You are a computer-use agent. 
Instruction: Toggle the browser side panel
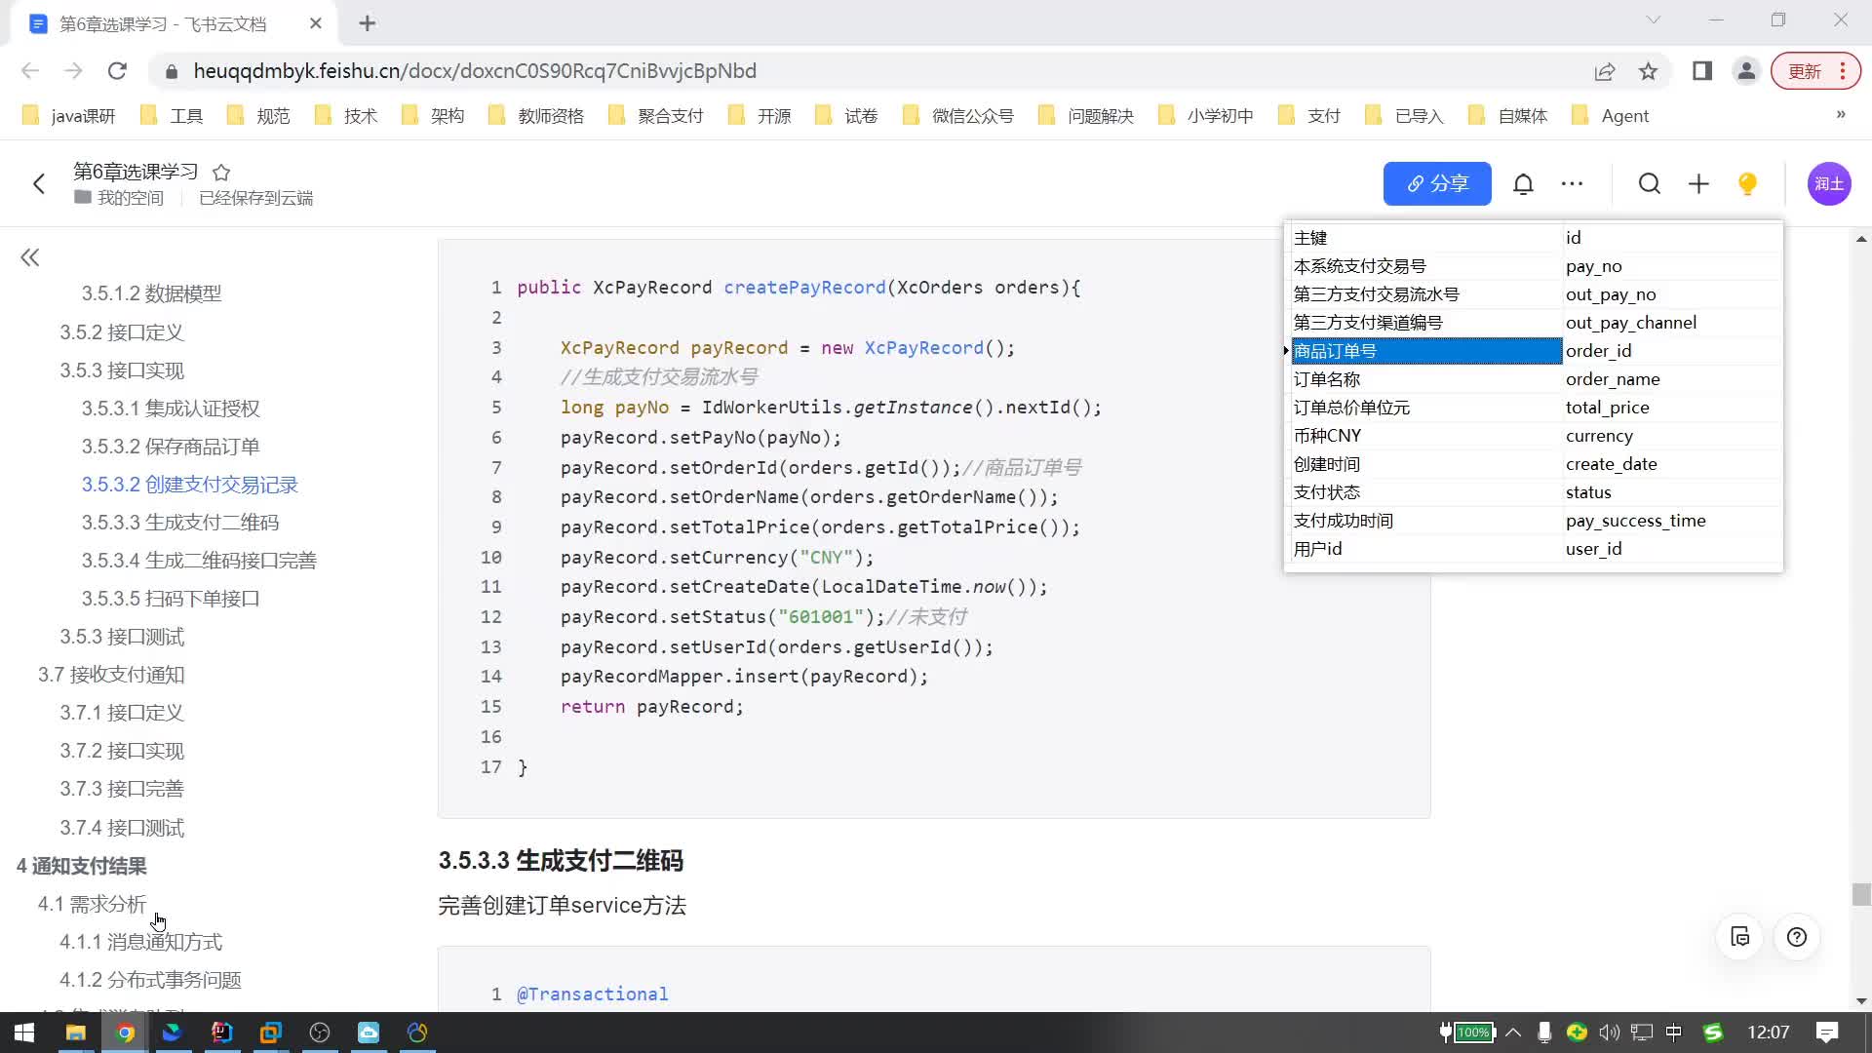pos(1702,71)
